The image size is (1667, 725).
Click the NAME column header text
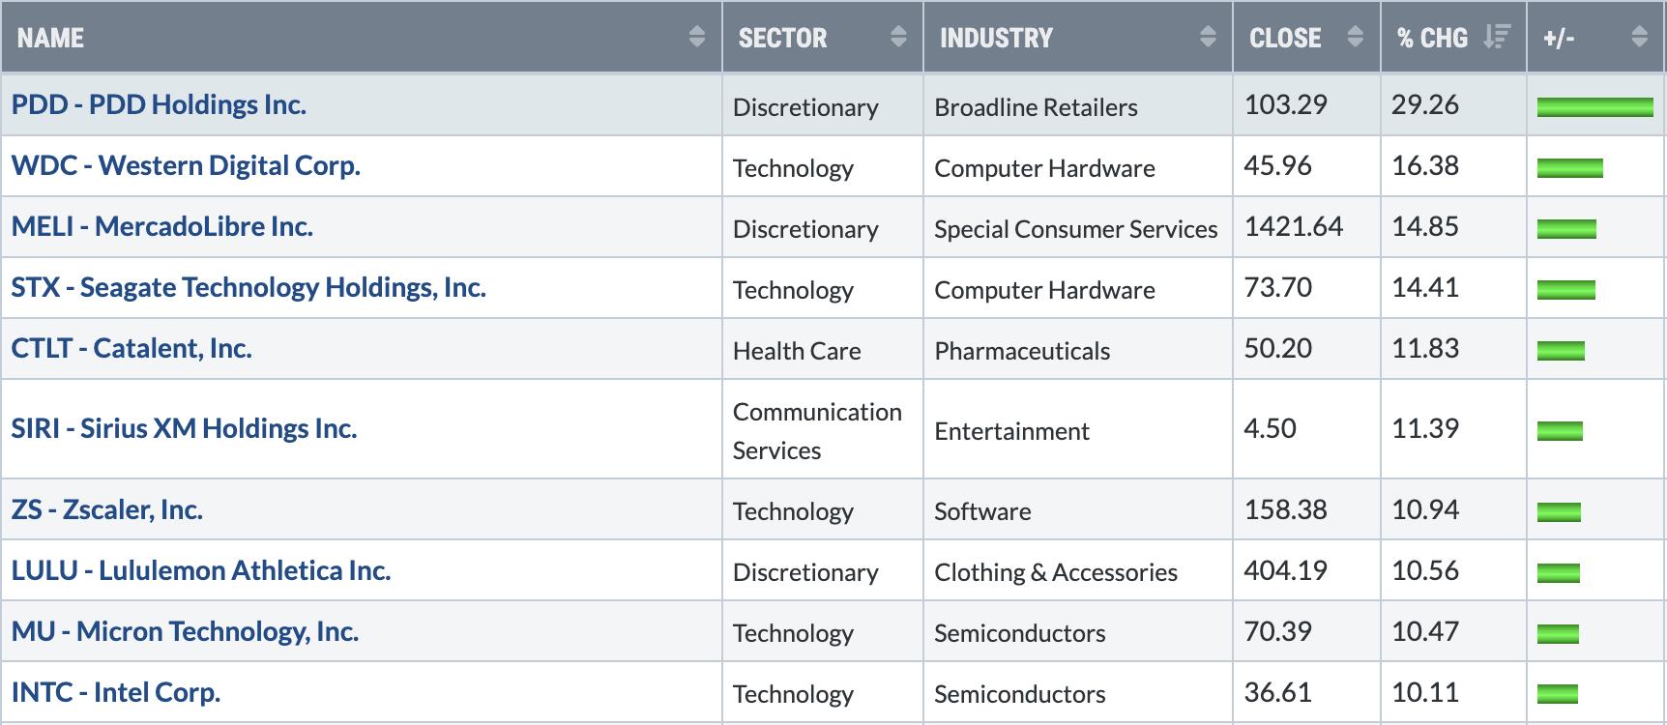click(50, 38)
